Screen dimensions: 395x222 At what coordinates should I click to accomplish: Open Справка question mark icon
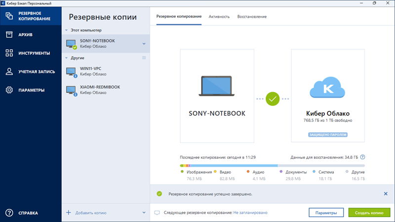point(9,213)
